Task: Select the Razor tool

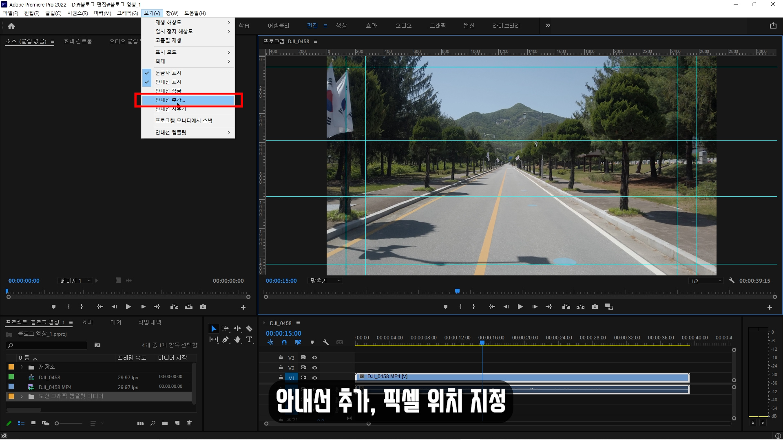Action: point(249,329)
